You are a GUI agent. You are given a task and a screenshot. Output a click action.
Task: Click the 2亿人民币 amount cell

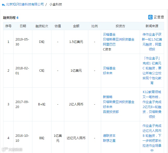point(76,104)
